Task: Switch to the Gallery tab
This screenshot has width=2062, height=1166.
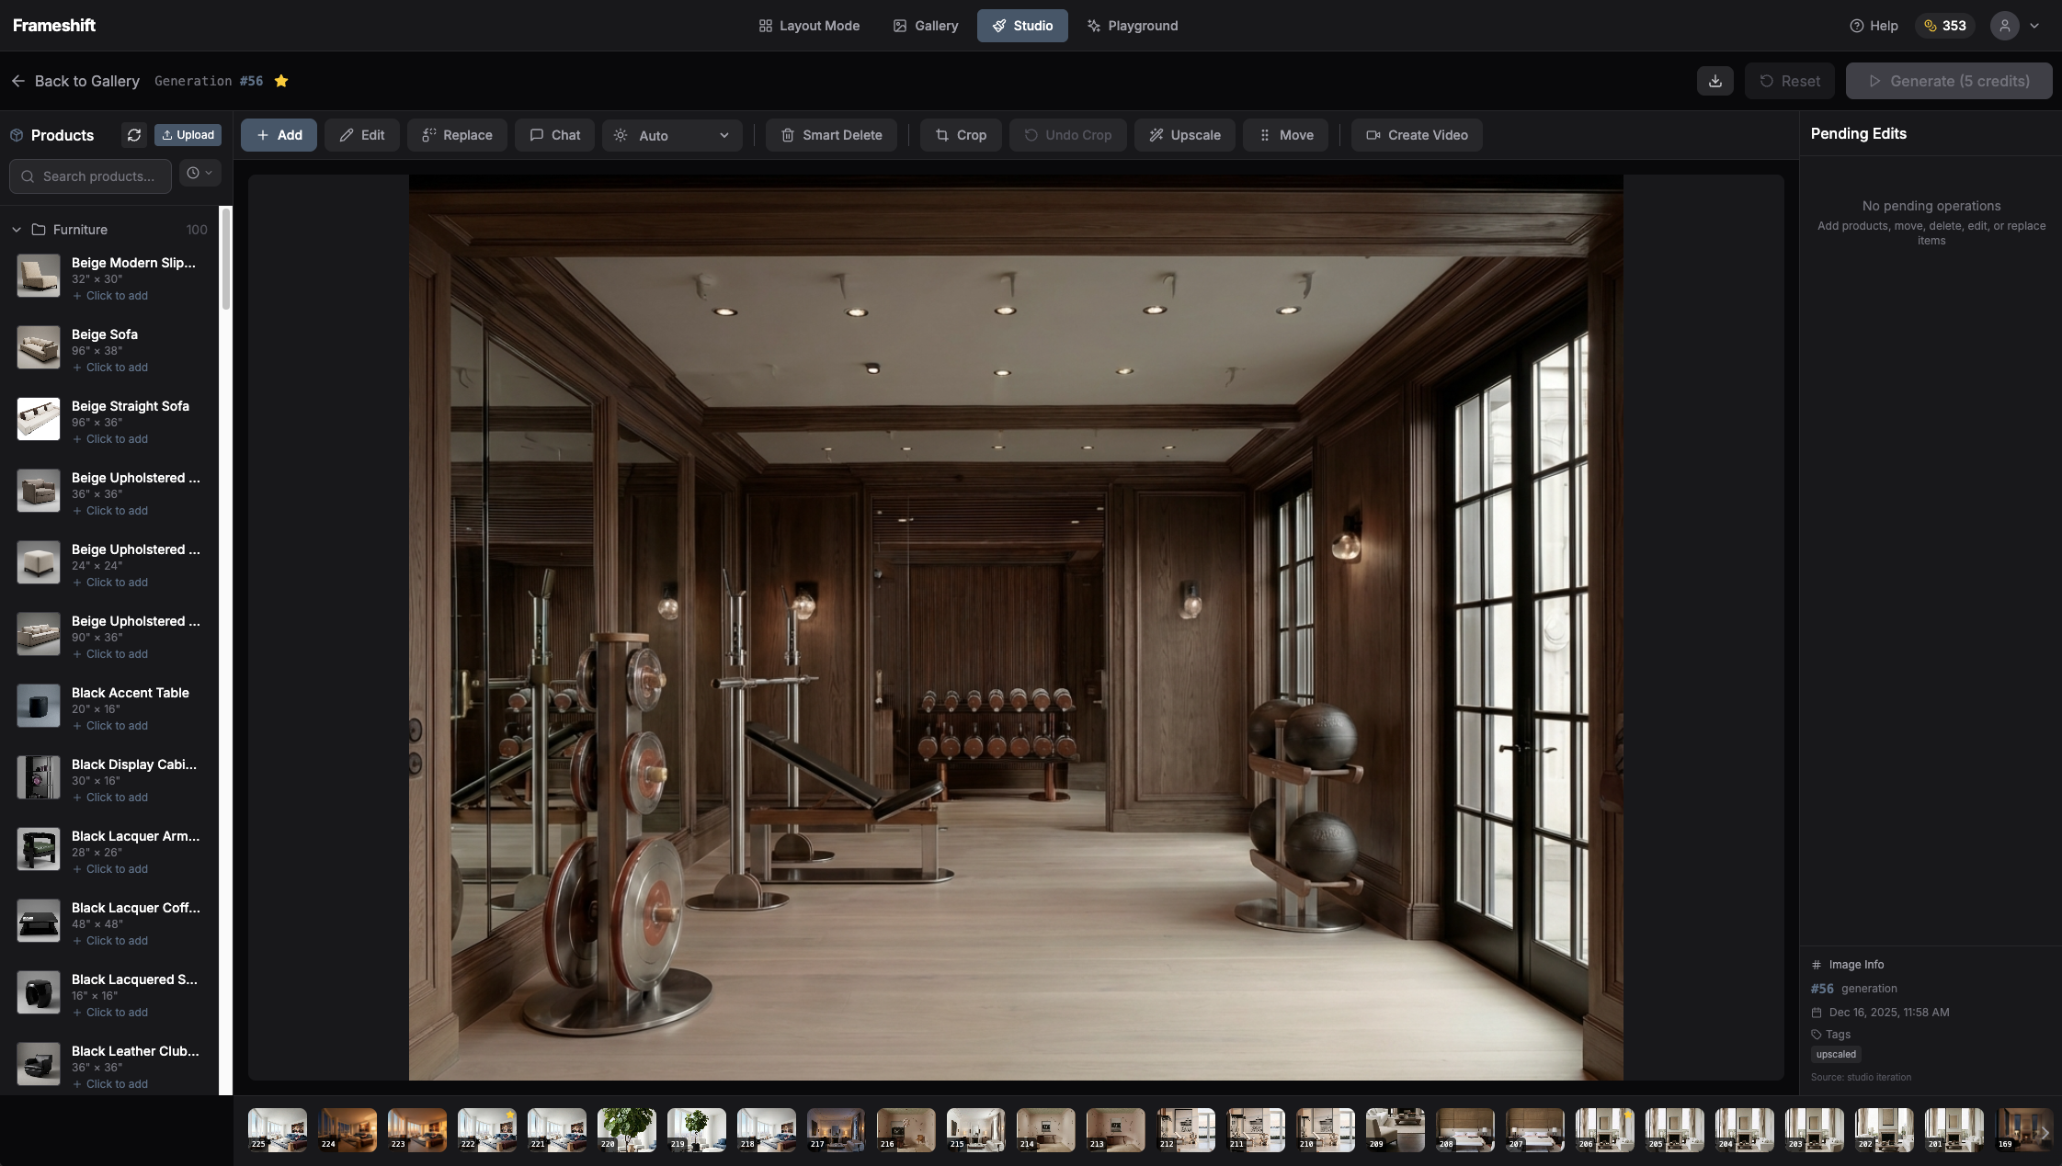Action: click(x=925, y=26)
